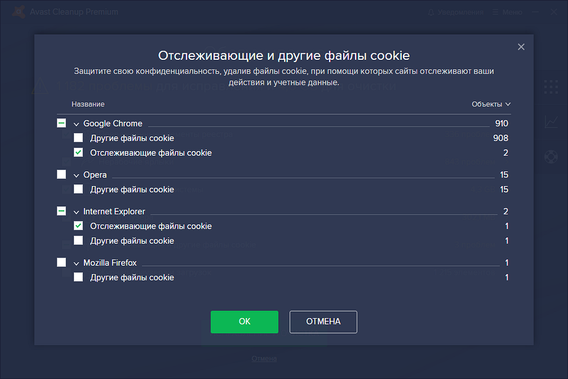This screenshot has height=379, width=568.
Task: Confirm with the green OK button
Action: 244,322
